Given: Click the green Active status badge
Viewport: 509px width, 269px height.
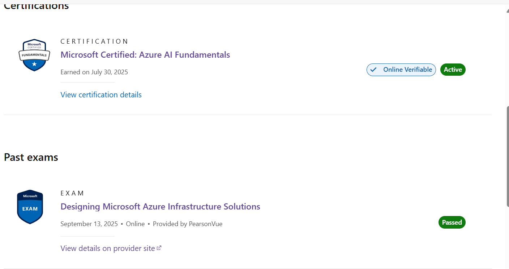Looking at the screenshot, I should (453, 69).
